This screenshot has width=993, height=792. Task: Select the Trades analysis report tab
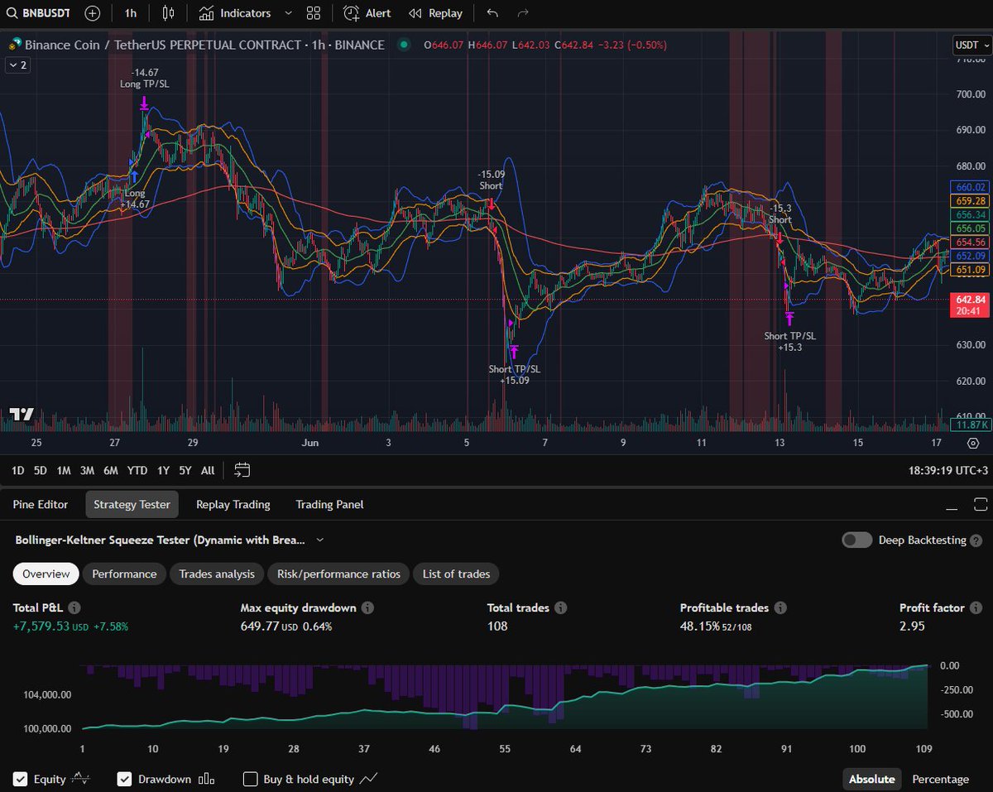coord(217,574)
